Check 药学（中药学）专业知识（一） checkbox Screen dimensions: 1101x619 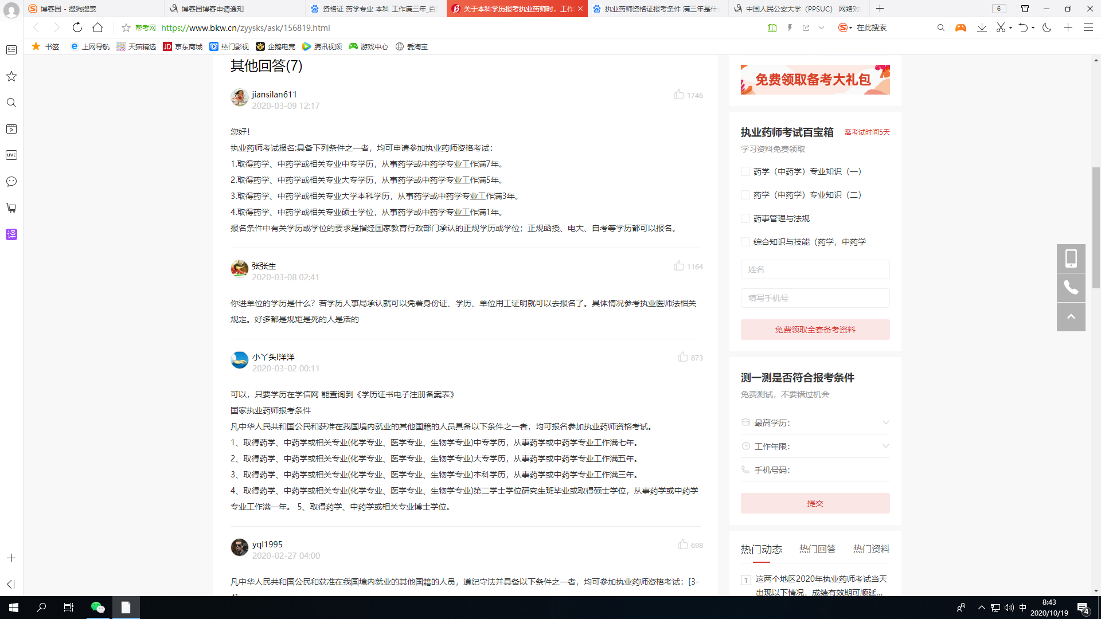(745, 171)
